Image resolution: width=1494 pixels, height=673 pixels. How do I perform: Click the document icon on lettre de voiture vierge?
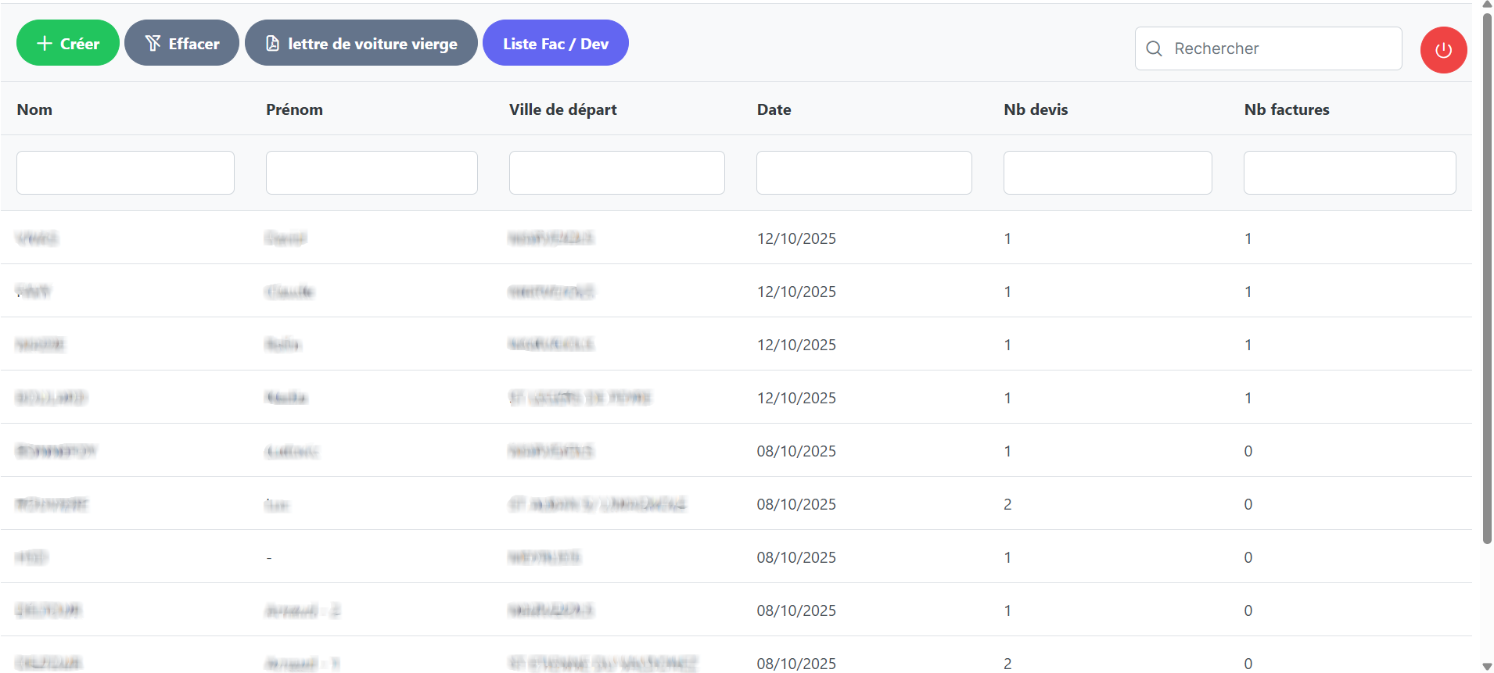(x=272, y=43)
